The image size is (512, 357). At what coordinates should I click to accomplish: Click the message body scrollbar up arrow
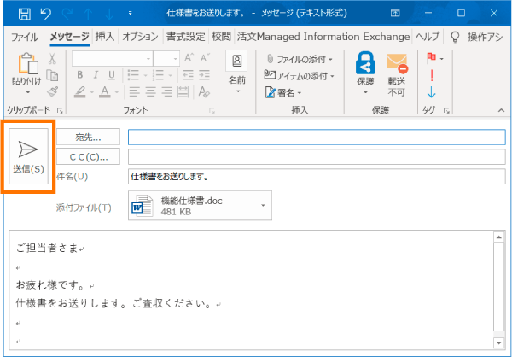(x=498, y=237)
